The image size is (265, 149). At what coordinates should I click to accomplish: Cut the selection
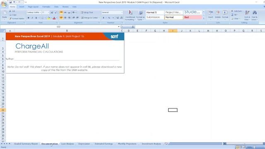[12, 11]
